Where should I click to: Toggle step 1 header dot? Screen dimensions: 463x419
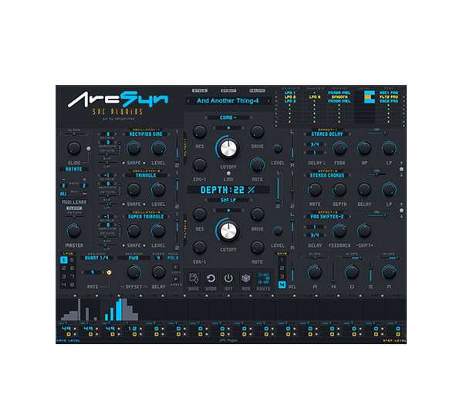75,296
